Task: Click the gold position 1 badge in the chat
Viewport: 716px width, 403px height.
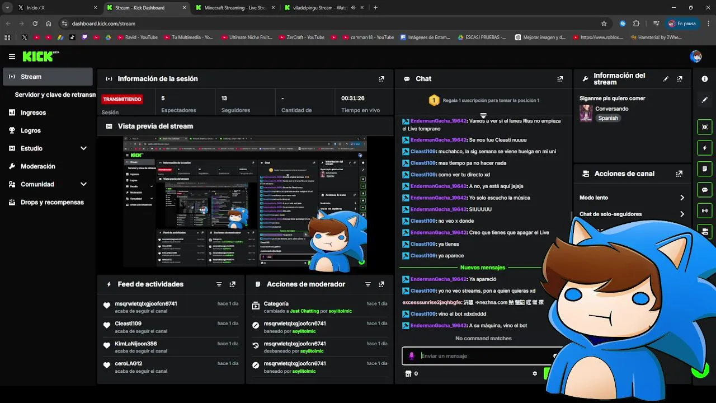Action: 434,101
